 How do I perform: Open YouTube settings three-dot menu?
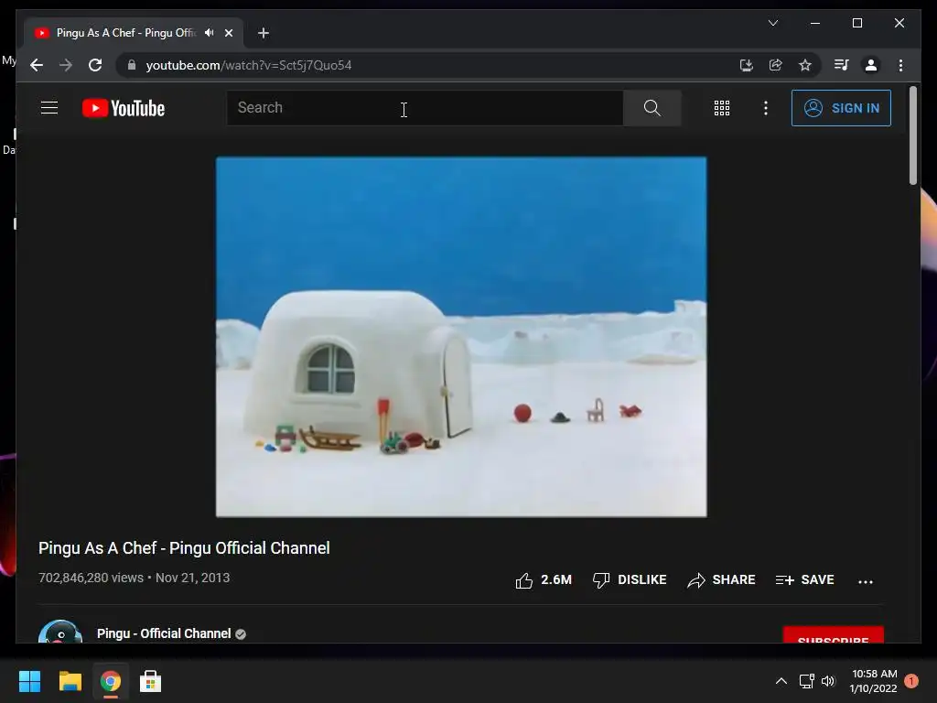coord(766,108)
